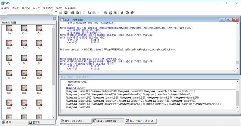Open the 보기(V) menu

(x=26, y=8)
